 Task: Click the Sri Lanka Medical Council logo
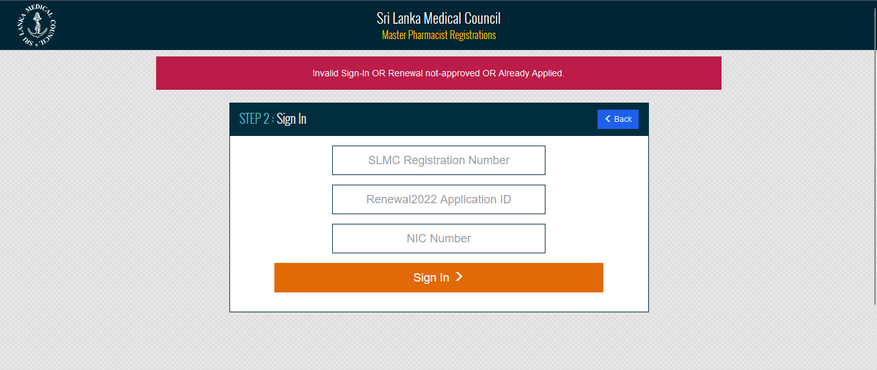click(37, 26)
